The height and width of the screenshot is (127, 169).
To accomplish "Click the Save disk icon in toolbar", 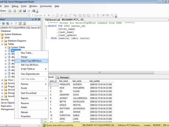I will click(x=24, y=11).
